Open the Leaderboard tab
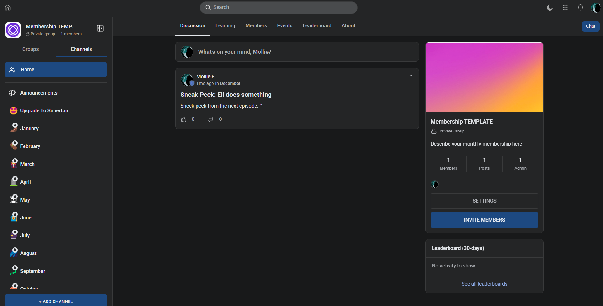This screenshot has width=603, height=306. (317, 26)
